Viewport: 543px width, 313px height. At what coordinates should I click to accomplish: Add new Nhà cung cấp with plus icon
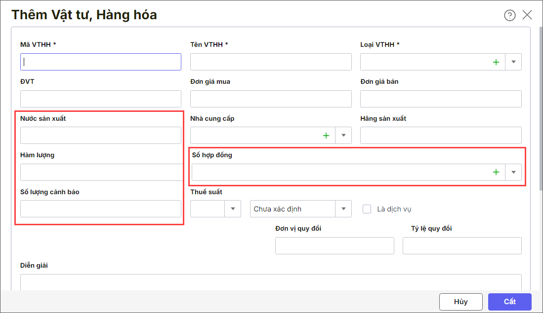tap(326, 136)
